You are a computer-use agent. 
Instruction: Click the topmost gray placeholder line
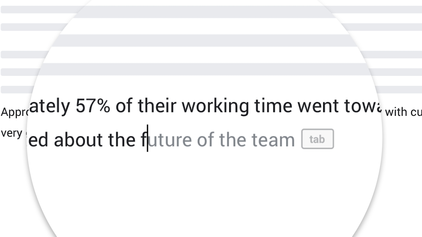click(x=211, y=9)
